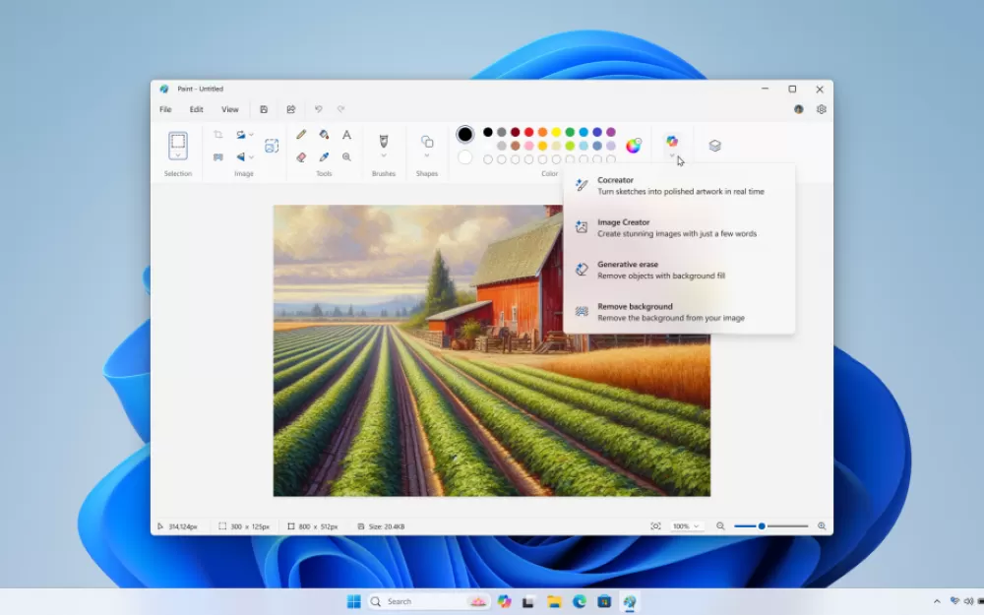Collapse the Copilot menu chevron

point(672,155)
